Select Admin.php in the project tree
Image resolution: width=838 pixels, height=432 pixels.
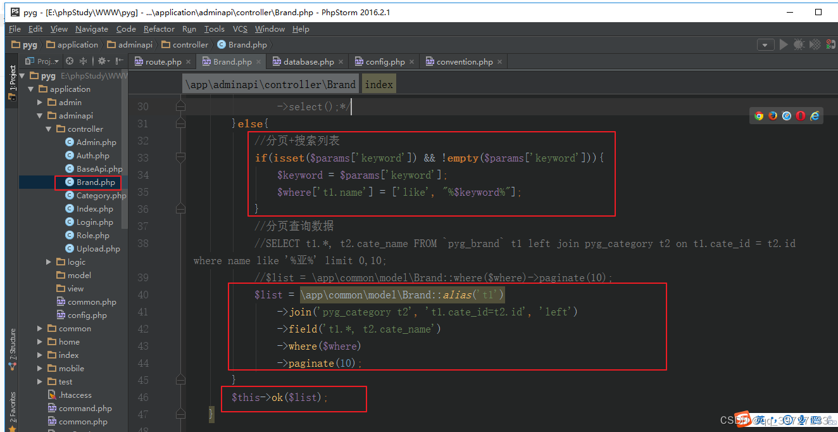click(91, 142)
